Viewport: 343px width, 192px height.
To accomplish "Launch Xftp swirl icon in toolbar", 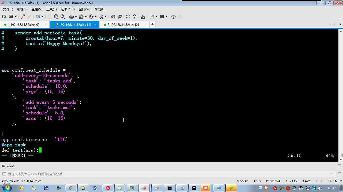I will [x=113, y=17].
